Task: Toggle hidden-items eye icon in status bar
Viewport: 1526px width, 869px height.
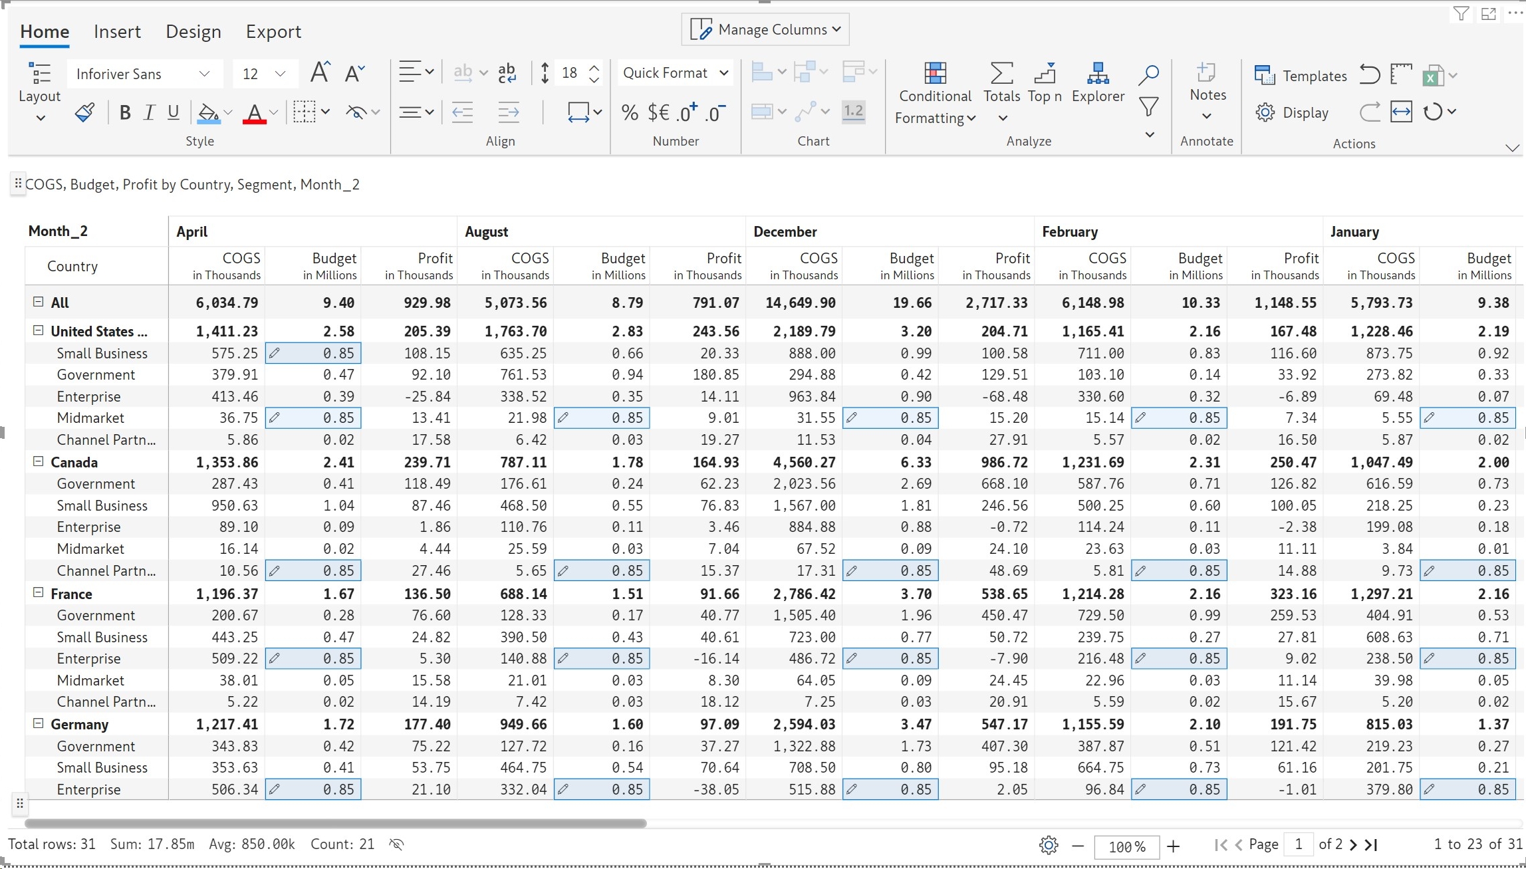Action: click(x=396, y=844)
